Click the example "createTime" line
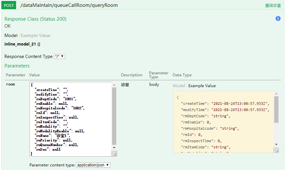286x170 pixels. [x=225, y=104]
